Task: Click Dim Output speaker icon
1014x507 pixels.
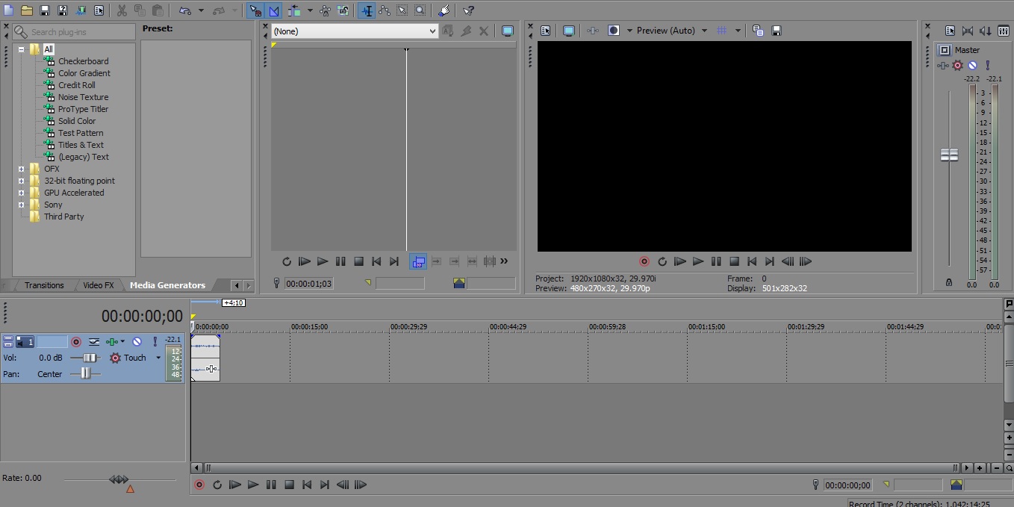Action: point(986,31)
